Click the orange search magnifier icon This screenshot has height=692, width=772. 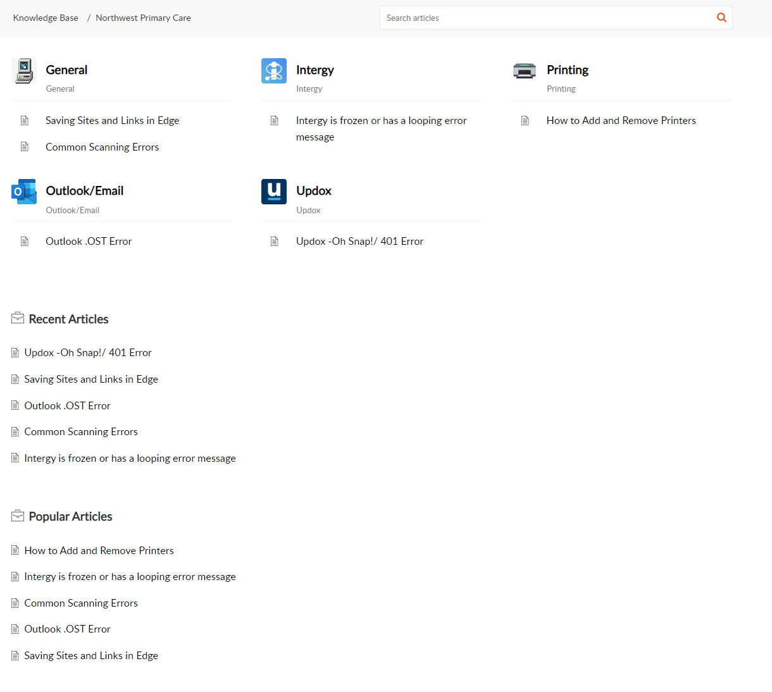721,18
